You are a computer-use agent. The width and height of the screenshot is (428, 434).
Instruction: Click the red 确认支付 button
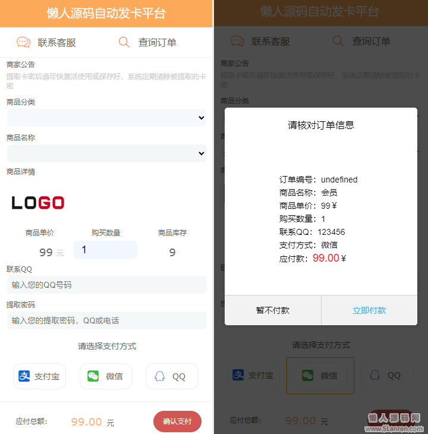tap(177, 422)
